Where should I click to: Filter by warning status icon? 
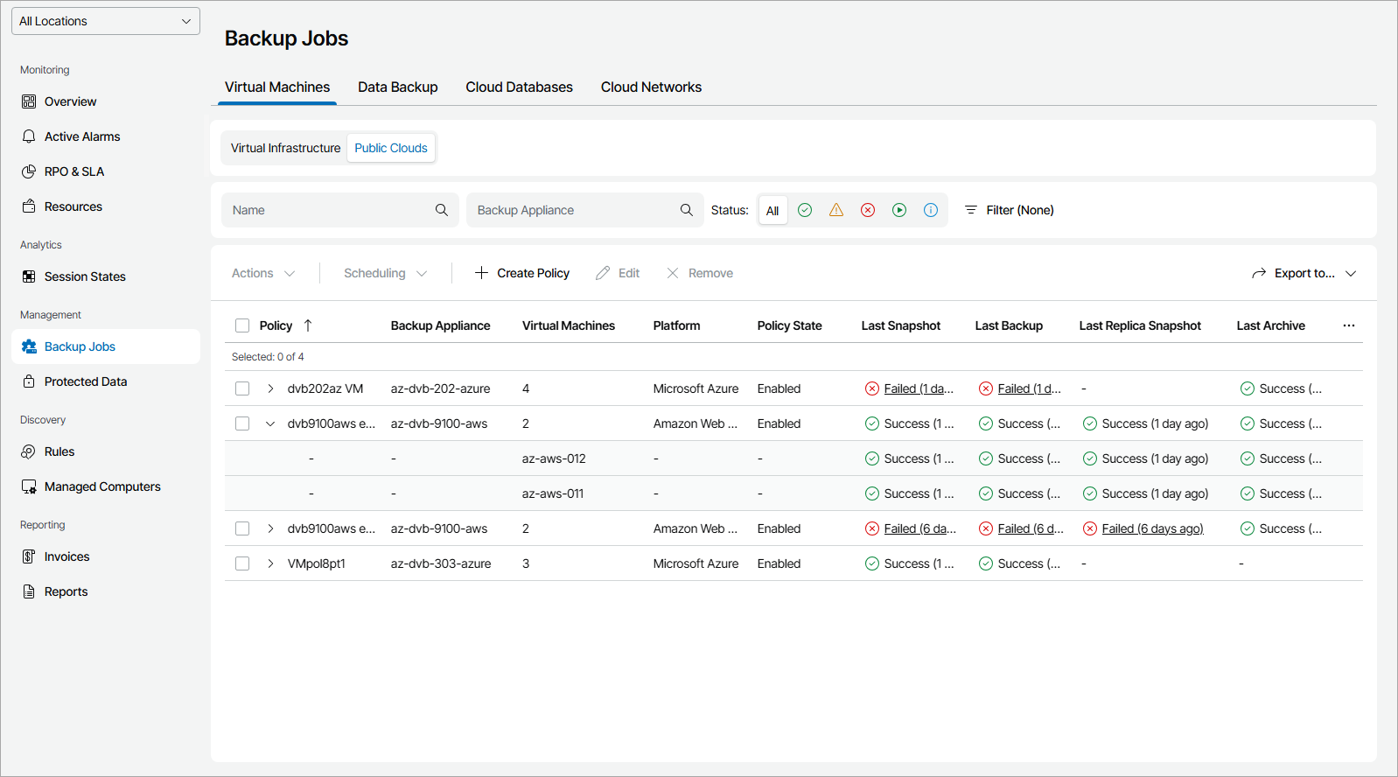click(836, 210)
